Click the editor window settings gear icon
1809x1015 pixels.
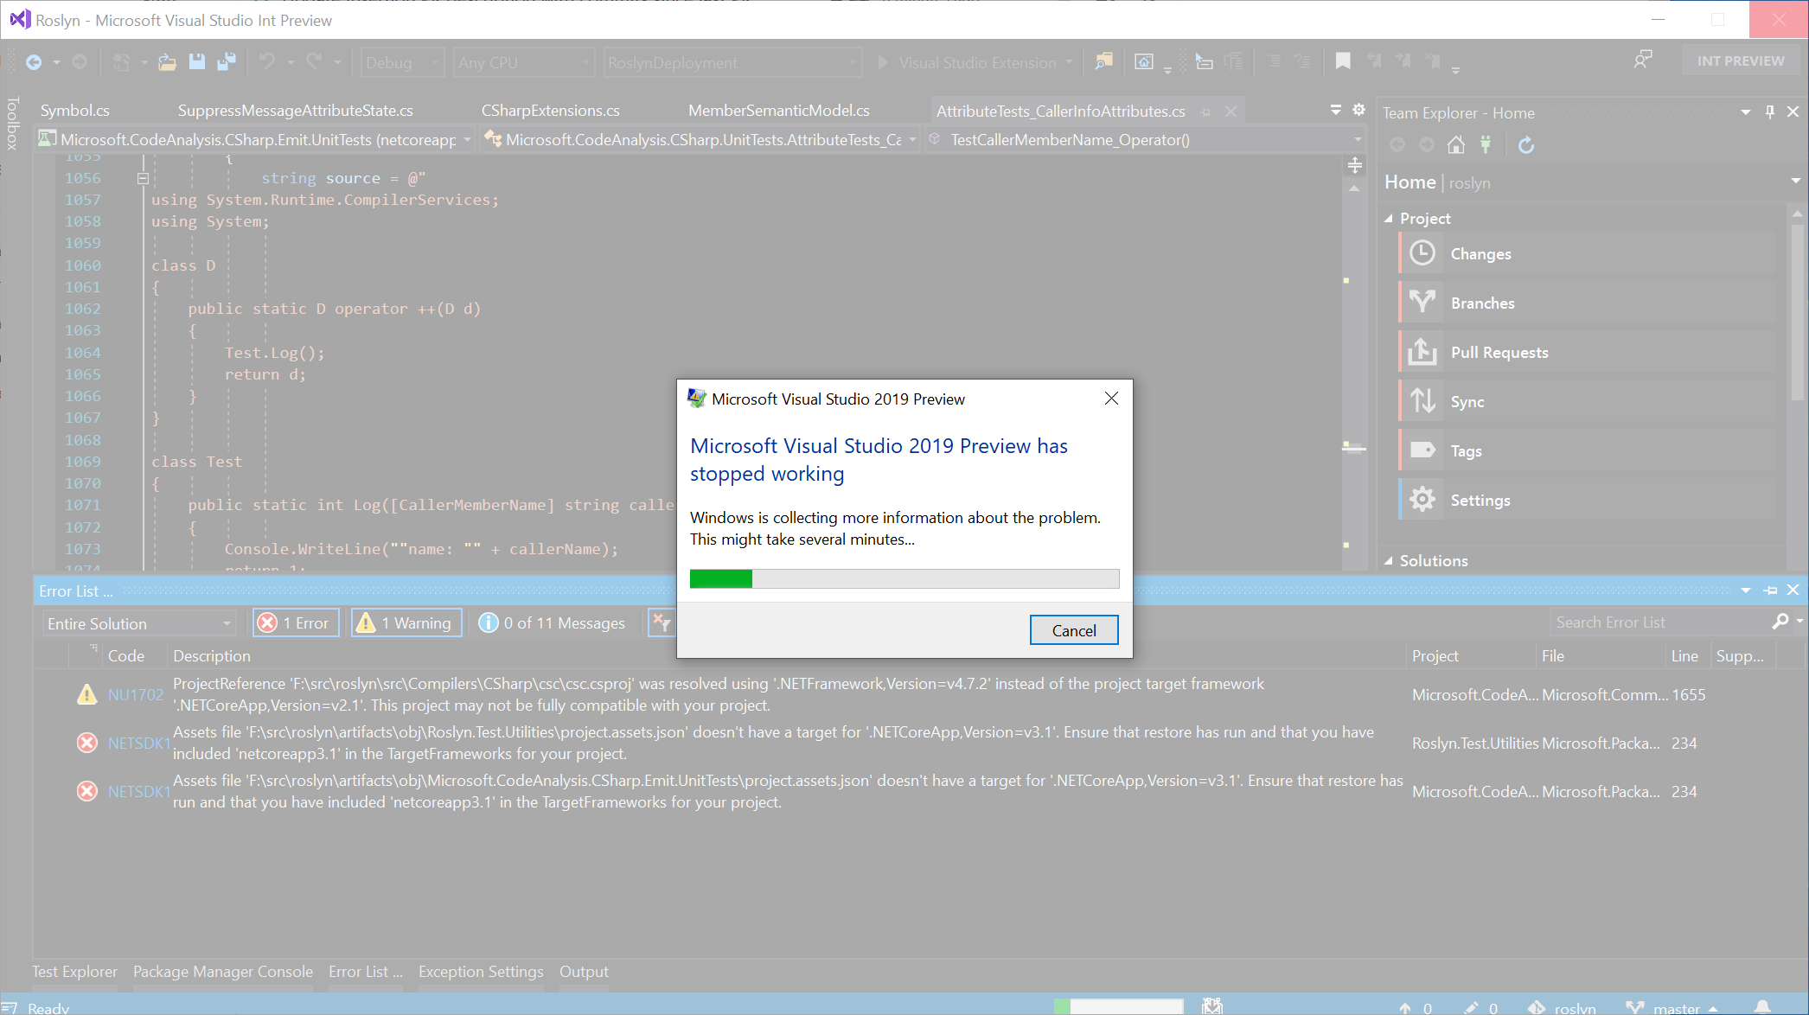(1358, 110)
